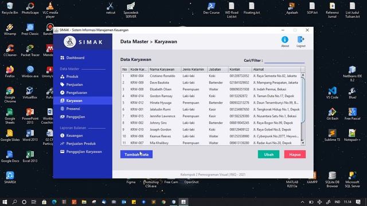Select the Johnny Sins row
Image resolution: width=367 pixels, height=206 pixels.
(211, 122)
